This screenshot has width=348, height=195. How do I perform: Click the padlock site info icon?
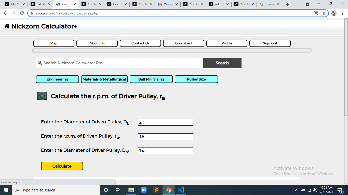coord(32,13)
